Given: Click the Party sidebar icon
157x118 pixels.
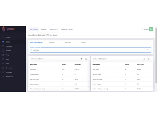Looking at the screenshot, I should click(x=3, y=55).
